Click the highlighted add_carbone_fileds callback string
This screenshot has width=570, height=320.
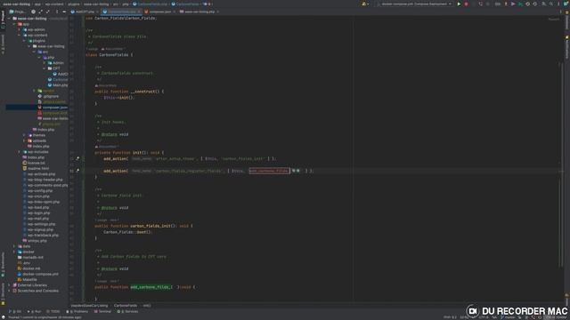[269, 171]
